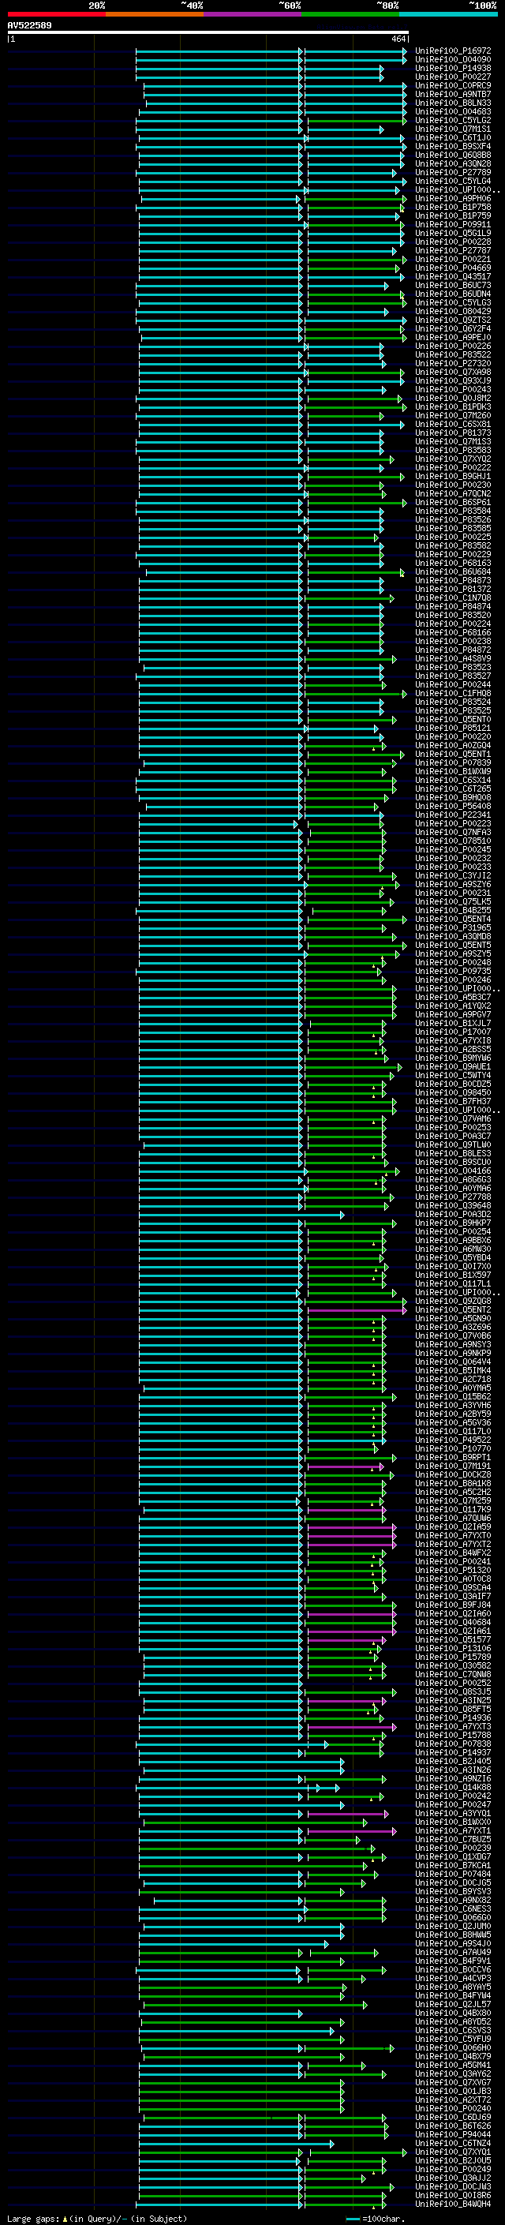Select the UniRef100_A9NSY3 label
The height and width of the screenshot is (2225, 505).
point(453,1344)
